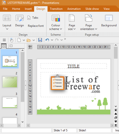Click slide panel scroll up arrow
Image resolution: width=119 pixels, height=134 pixels.
pyautogui.click(x=22, y=50)
